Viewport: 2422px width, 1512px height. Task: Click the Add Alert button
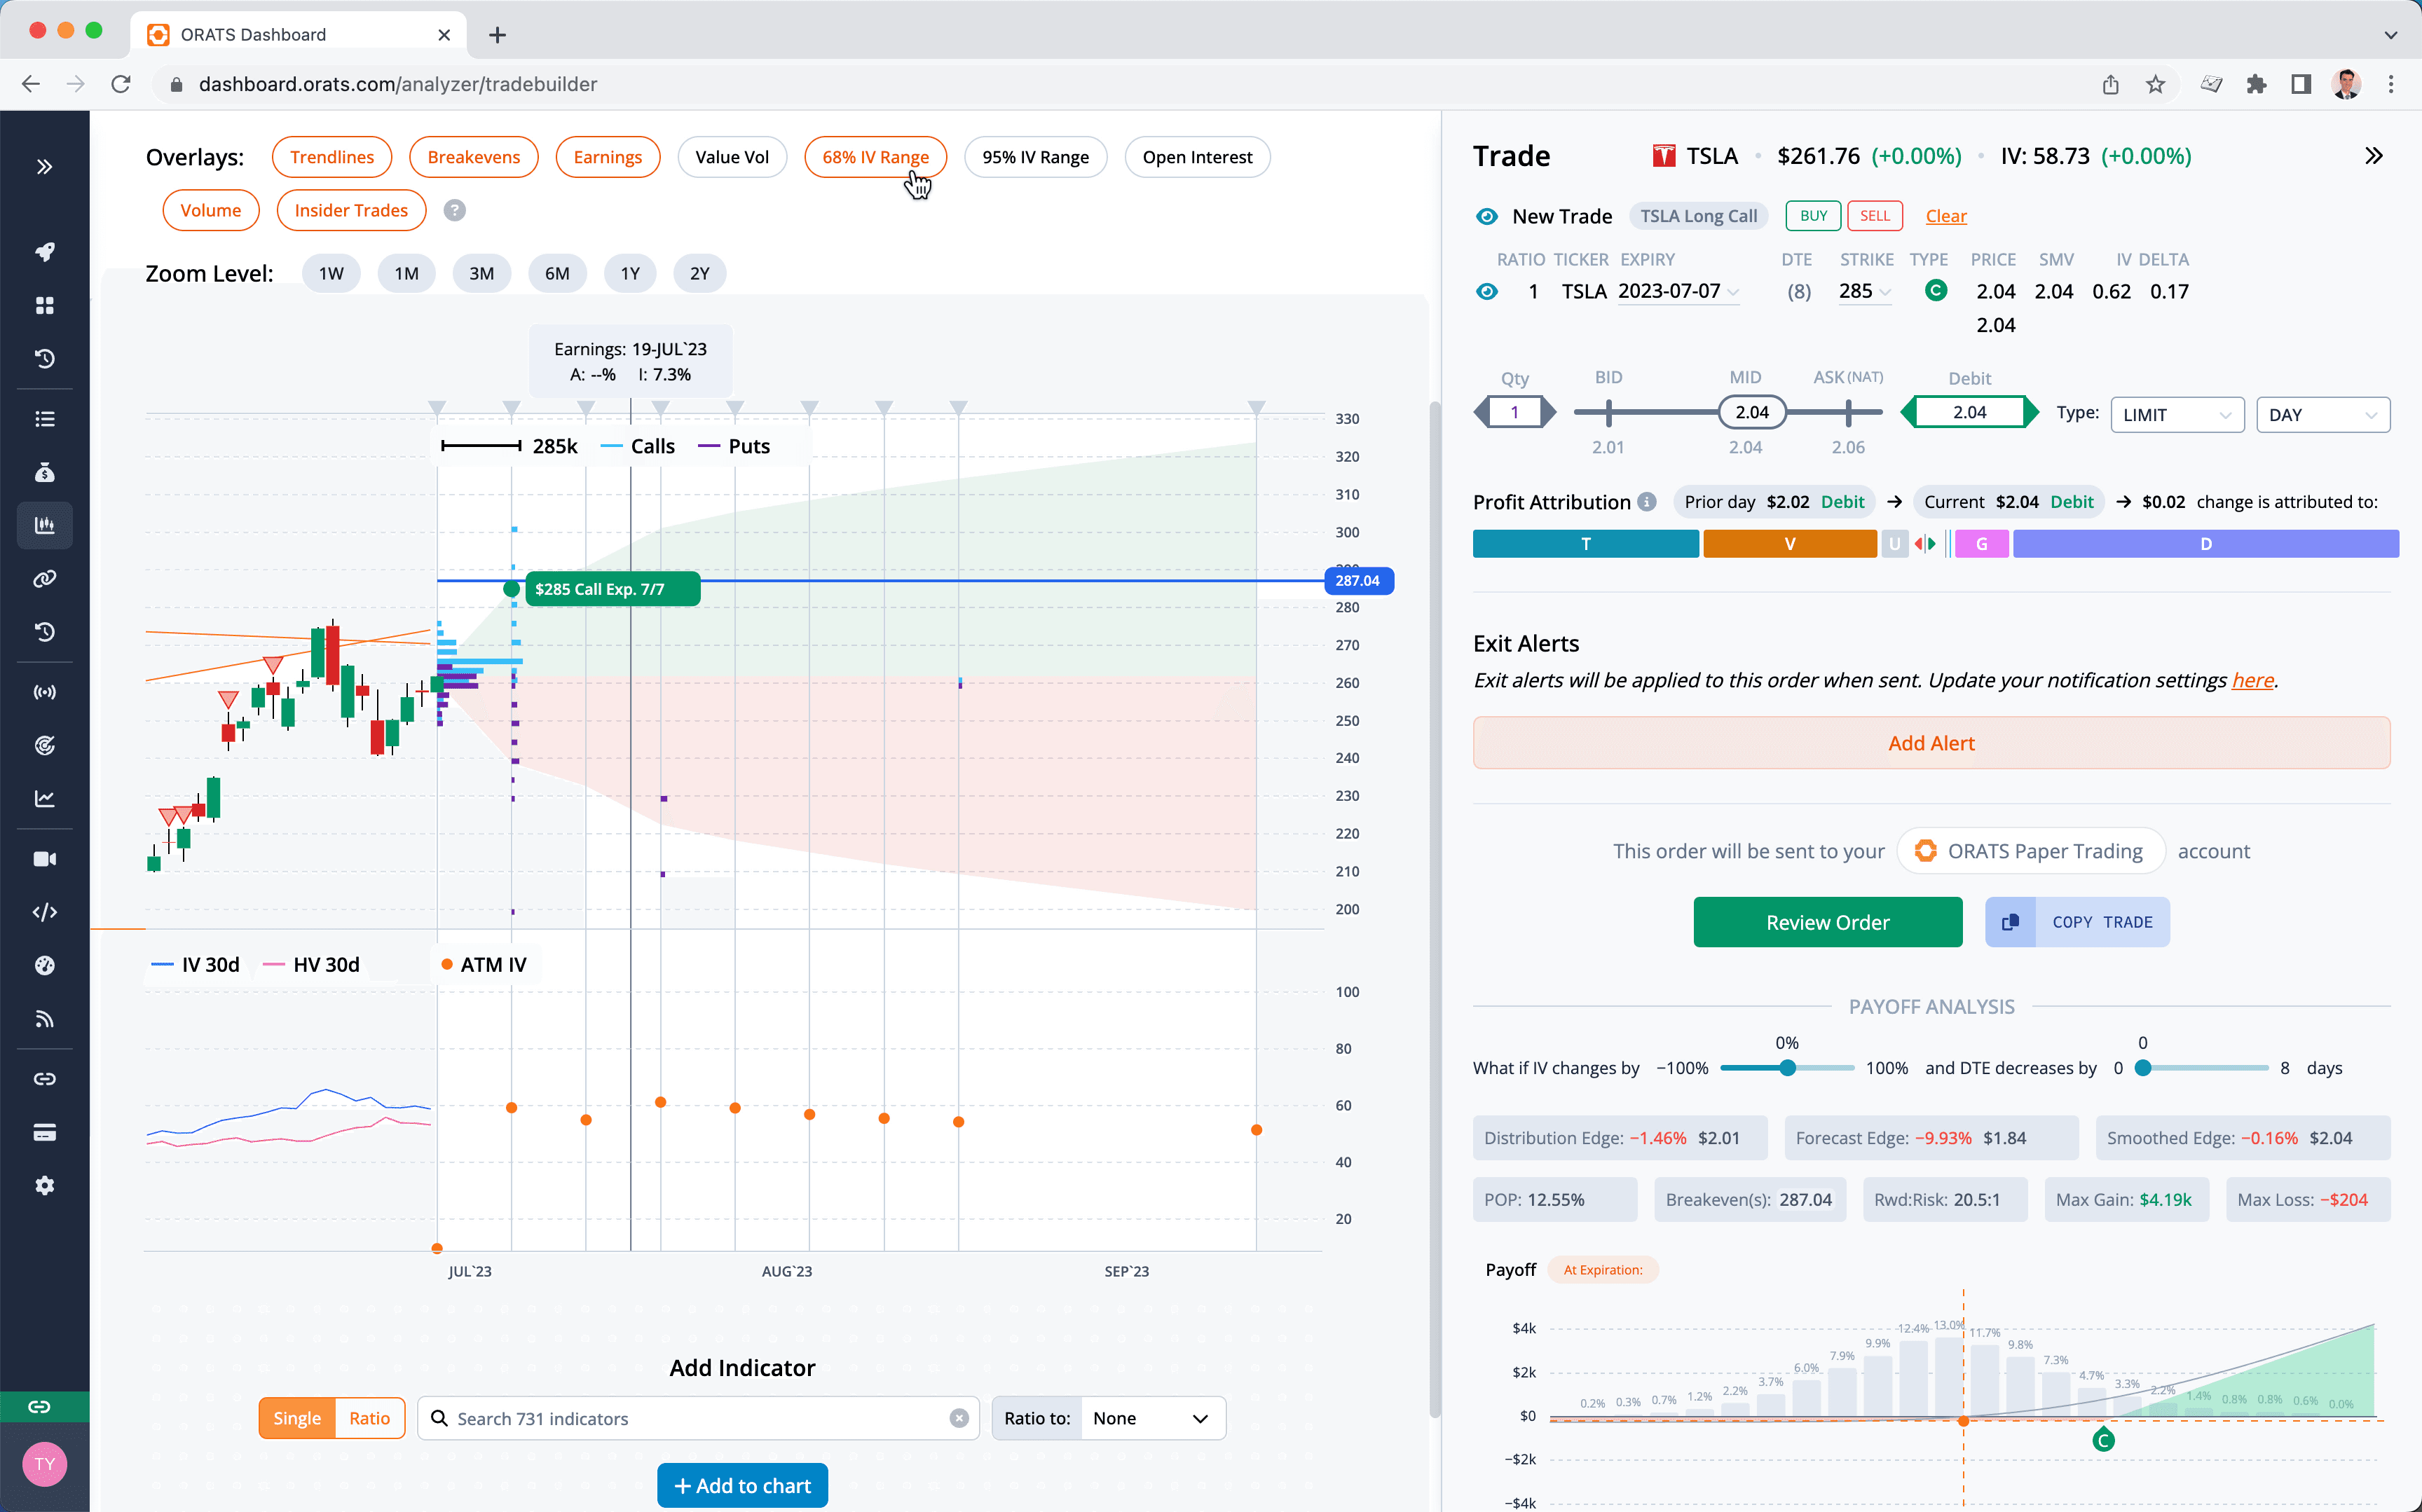tap(1931, 743)
